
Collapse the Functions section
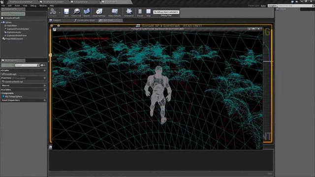pyautogui.click(x=1, y=78)
